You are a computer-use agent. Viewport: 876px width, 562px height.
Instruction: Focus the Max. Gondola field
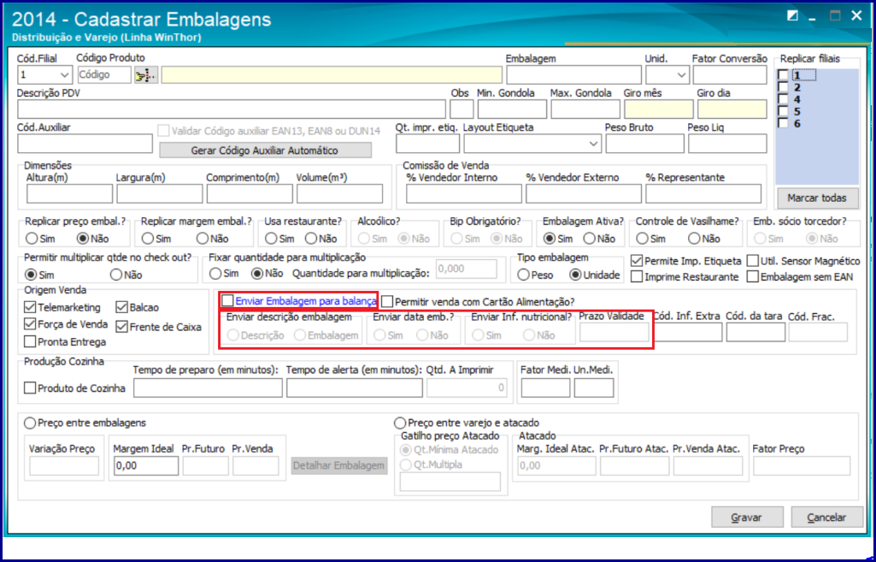click(x=585, y=109)
